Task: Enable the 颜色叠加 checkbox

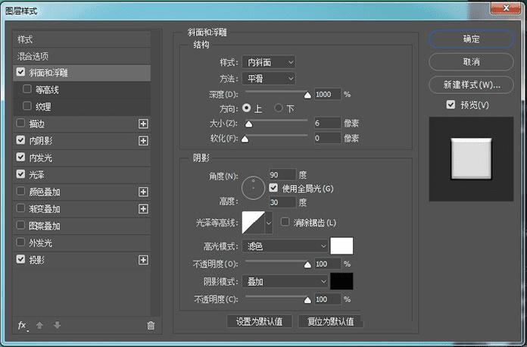Action: [x=21, y=191]
